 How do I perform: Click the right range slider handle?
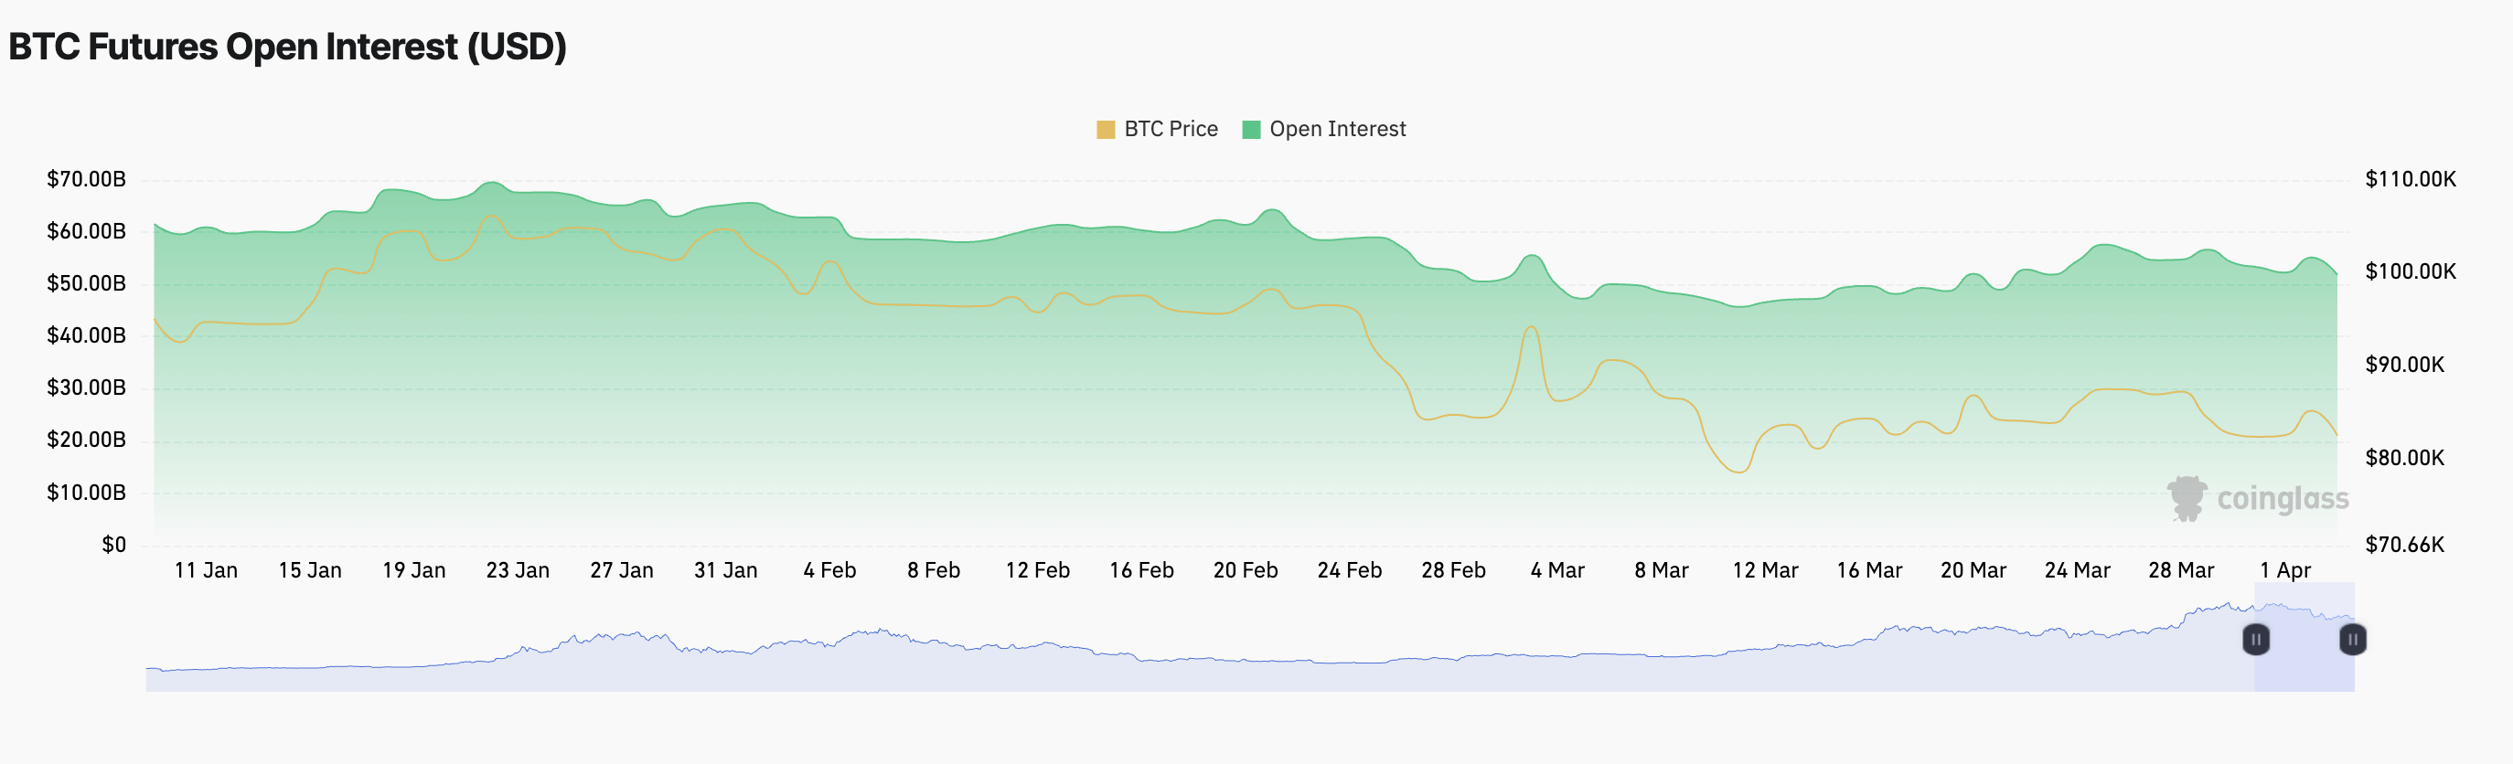tap(2353, 640)
